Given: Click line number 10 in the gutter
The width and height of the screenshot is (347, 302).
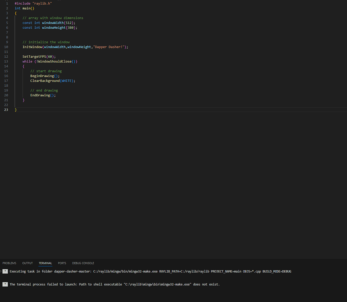Looking at the screenshot, I should click(x=6, y=47).
